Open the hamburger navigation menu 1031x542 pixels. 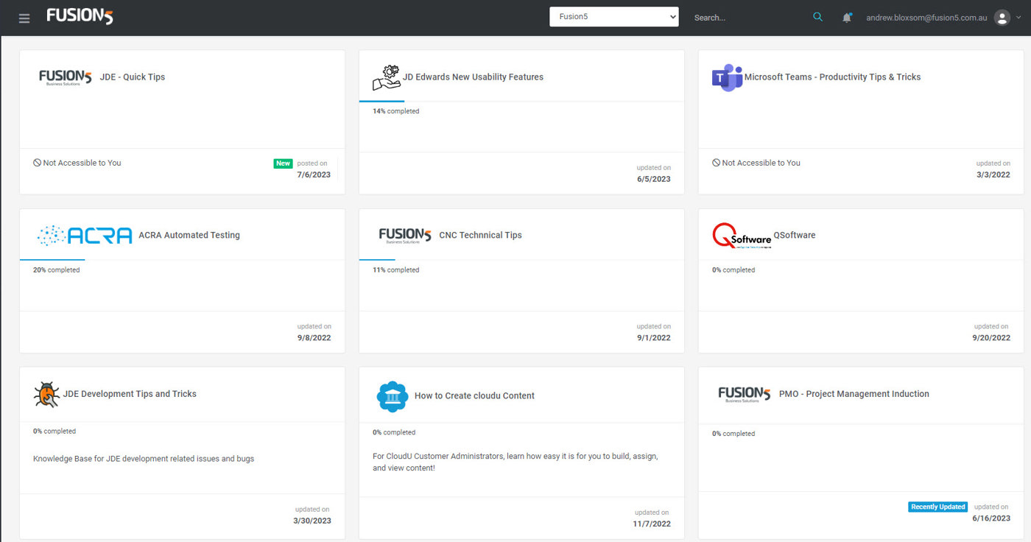24,18
